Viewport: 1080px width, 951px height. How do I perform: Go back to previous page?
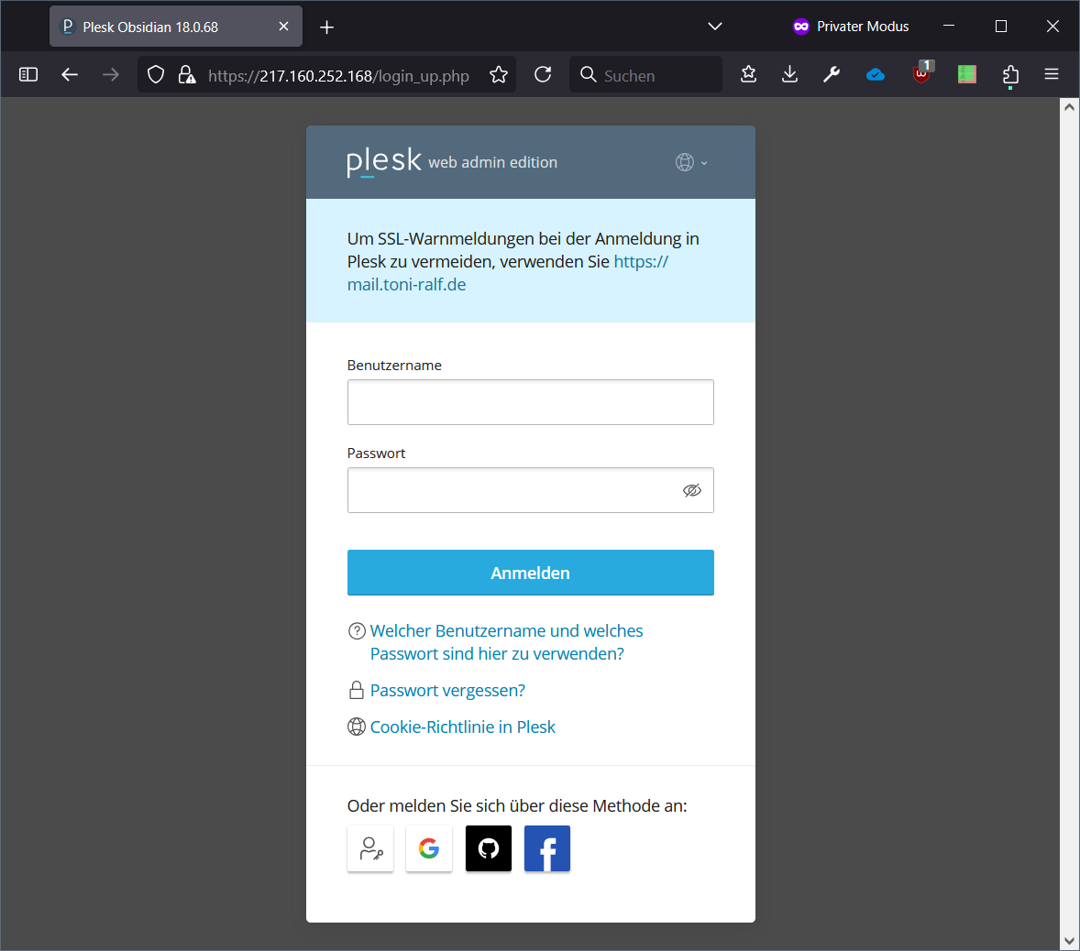point(70,74)
